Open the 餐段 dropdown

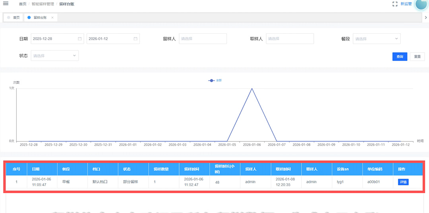(x=377, y=39)
